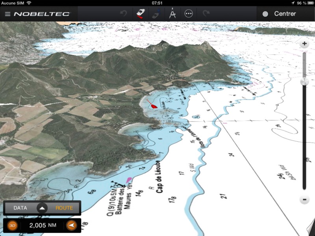Tap the undo arrow in toolbar

pyautogui.click(x=124, y=14)
